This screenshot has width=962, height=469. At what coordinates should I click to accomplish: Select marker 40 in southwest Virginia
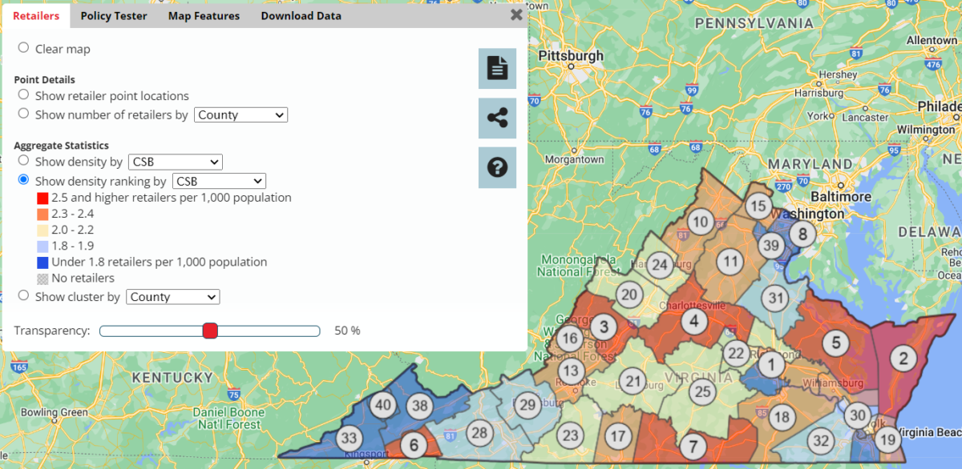383,406
